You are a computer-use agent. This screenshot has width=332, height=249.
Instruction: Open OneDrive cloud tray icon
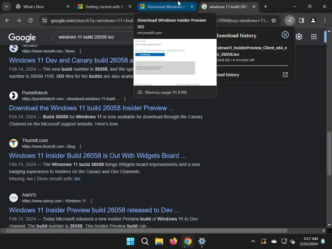coord(274,241)
